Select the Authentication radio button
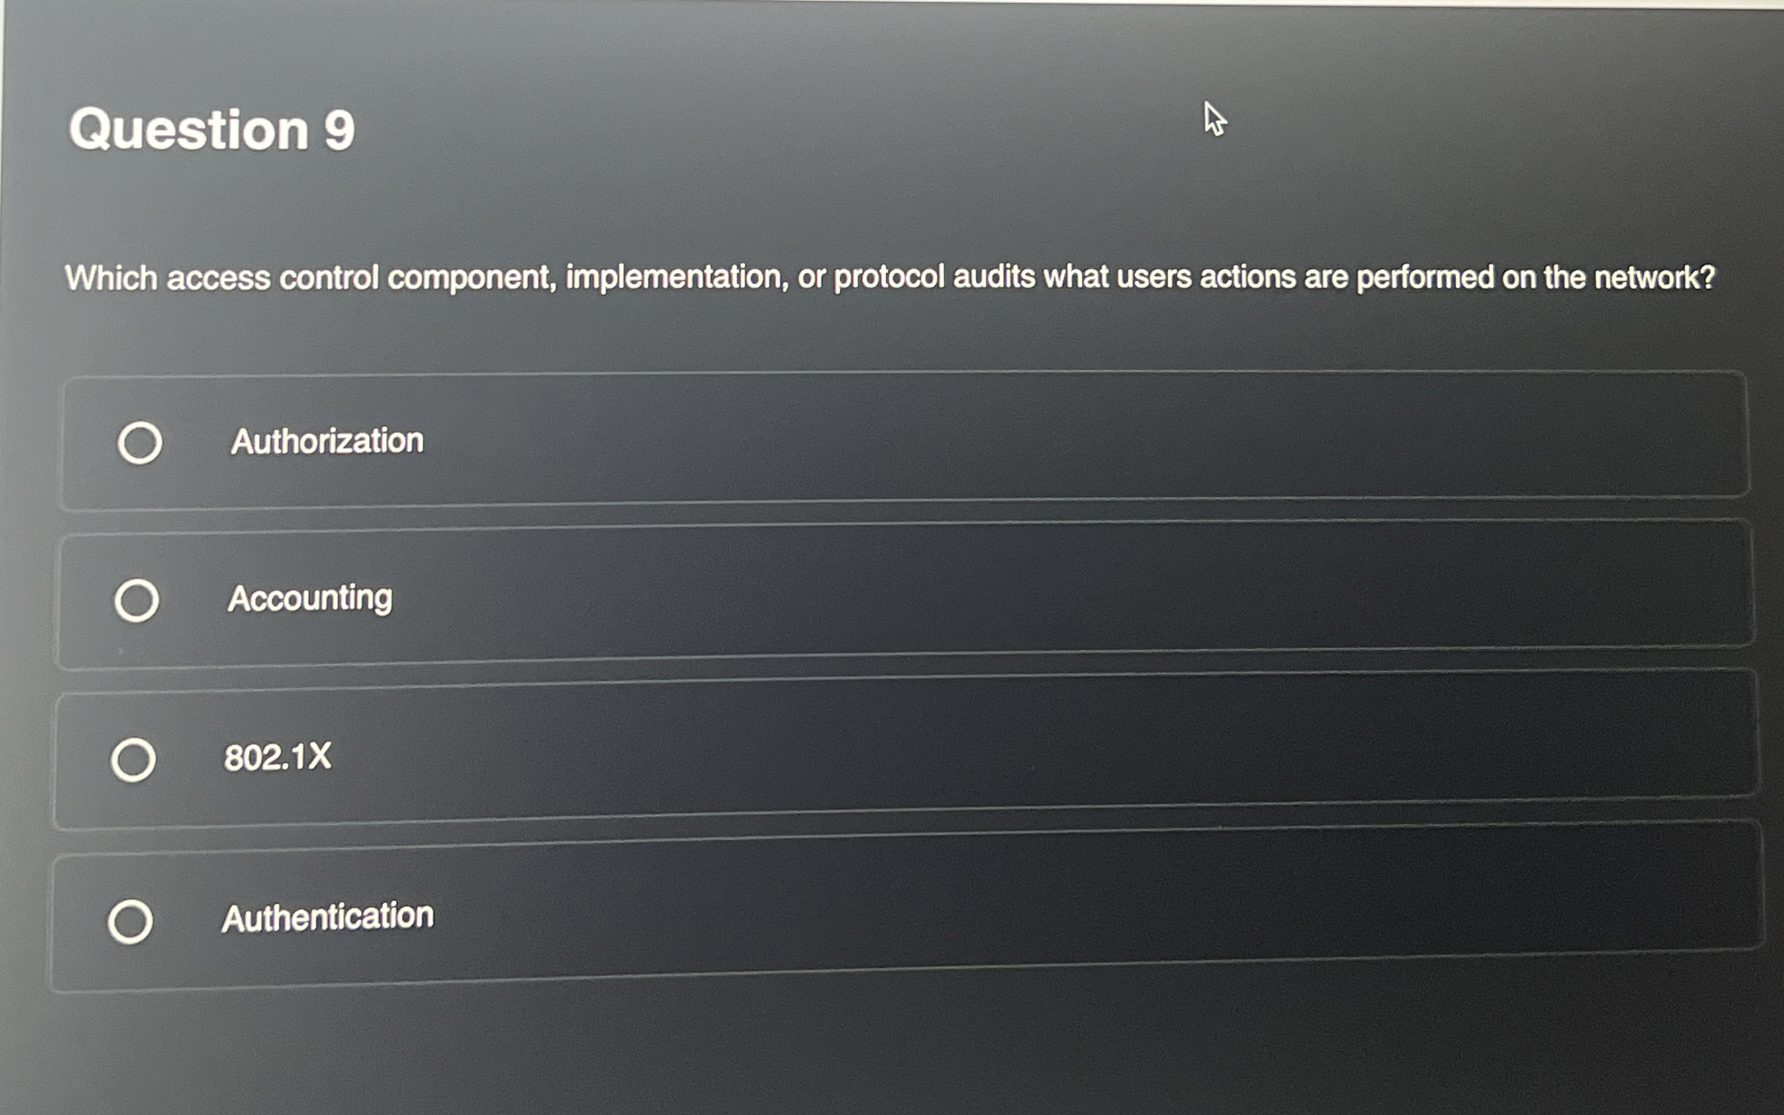This screenshot has width=1784, height=1115. [131, 922]
